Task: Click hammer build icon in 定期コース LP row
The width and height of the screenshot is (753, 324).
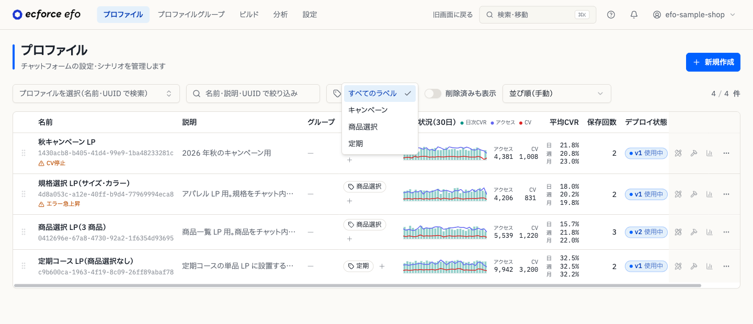Action: tap(694, 266)
